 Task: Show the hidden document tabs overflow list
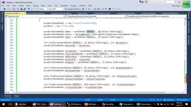pos(186,13)
